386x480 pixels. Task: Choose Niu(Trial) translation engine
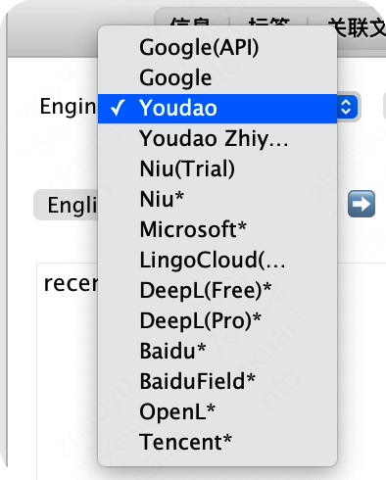217,168
